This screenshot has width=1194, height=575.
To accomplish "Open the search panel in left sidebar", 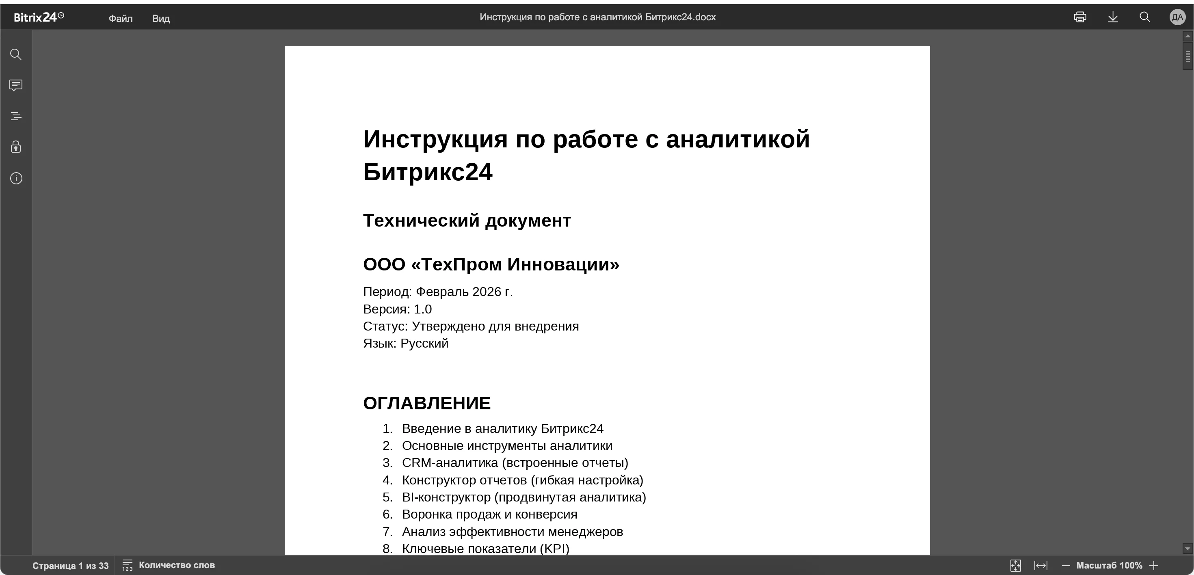I will pyautogui.click(x=16, y=54).
